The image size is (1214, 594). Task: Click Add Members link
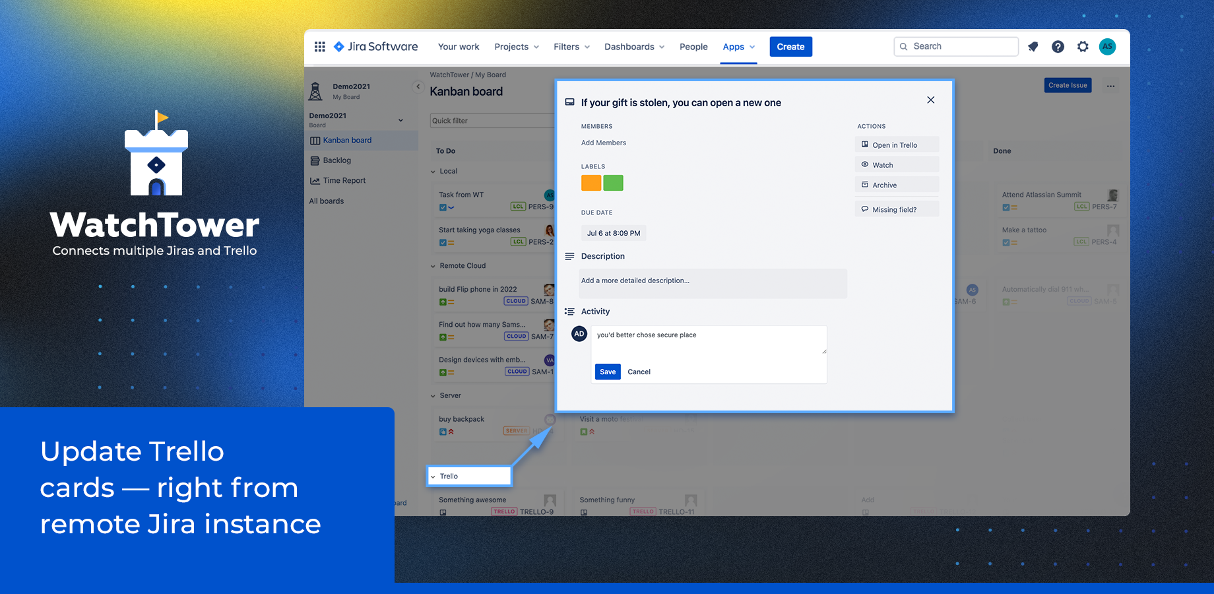603,143
